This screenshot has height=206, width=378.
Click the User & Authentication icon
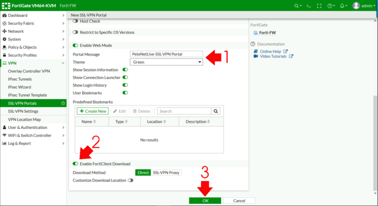pyautogui.click(x=4, y=128)
